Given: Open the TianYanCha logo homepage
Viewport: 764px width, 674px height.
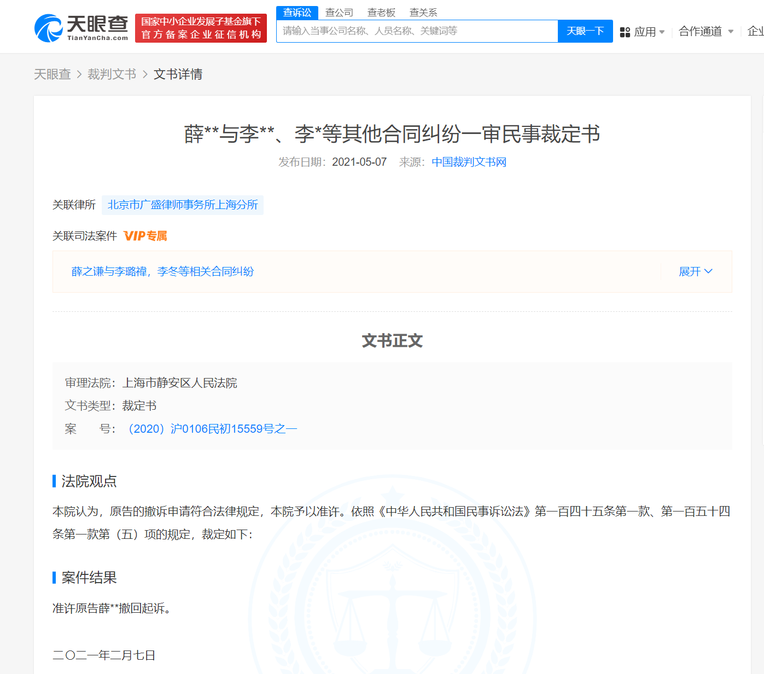Looking at the screenshot, I should coord(81,28).
